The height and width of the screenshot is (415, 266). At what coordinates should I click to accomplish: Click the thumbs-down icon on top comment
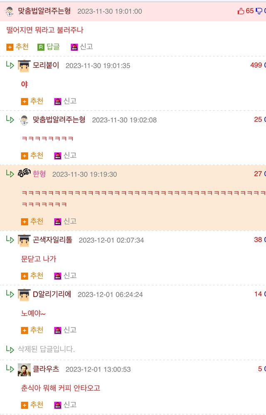[259, 11]
